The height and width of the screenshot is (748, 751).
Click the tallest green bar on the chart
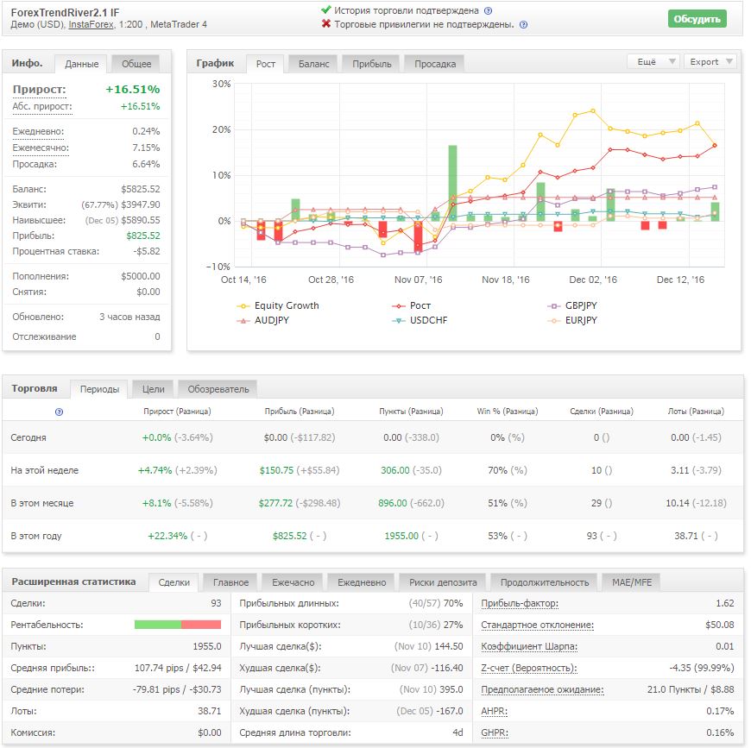(x=452, y=183)
